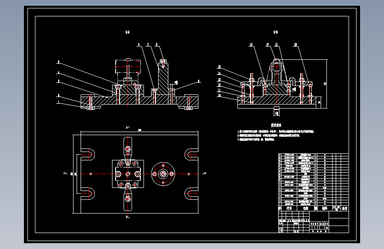
Task: Click part balloon number 9
Action: tap(198, 81)
